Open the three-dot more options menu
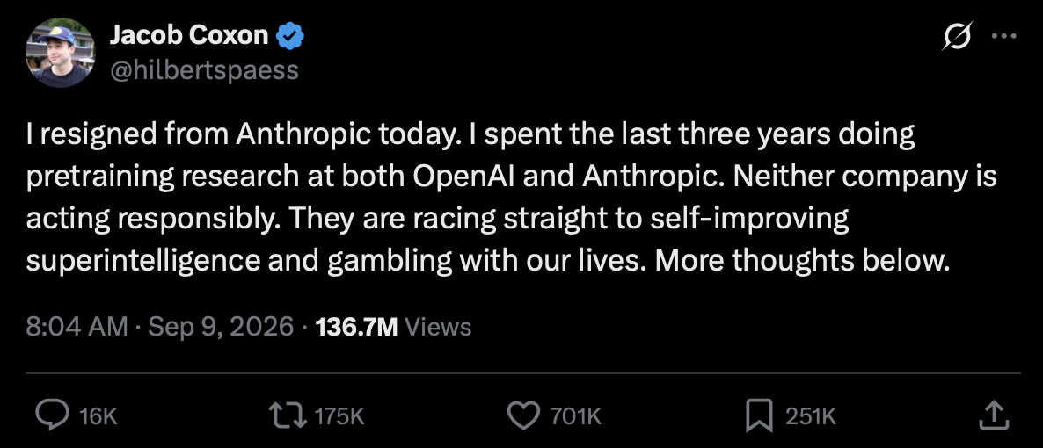1043x448 pixels. click(x=1003, y=36)
